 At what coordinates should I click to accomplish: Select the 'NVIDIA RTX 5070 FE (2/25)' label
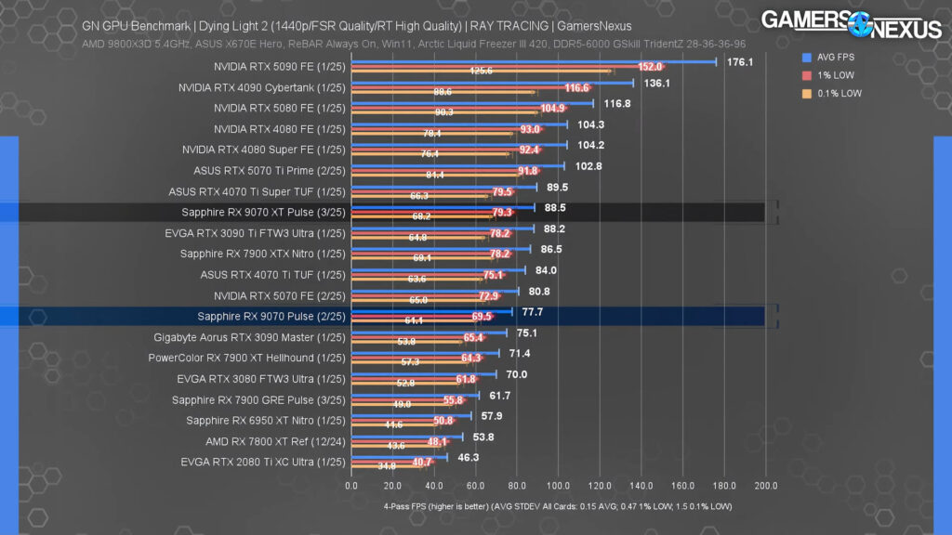coord(279,296)
